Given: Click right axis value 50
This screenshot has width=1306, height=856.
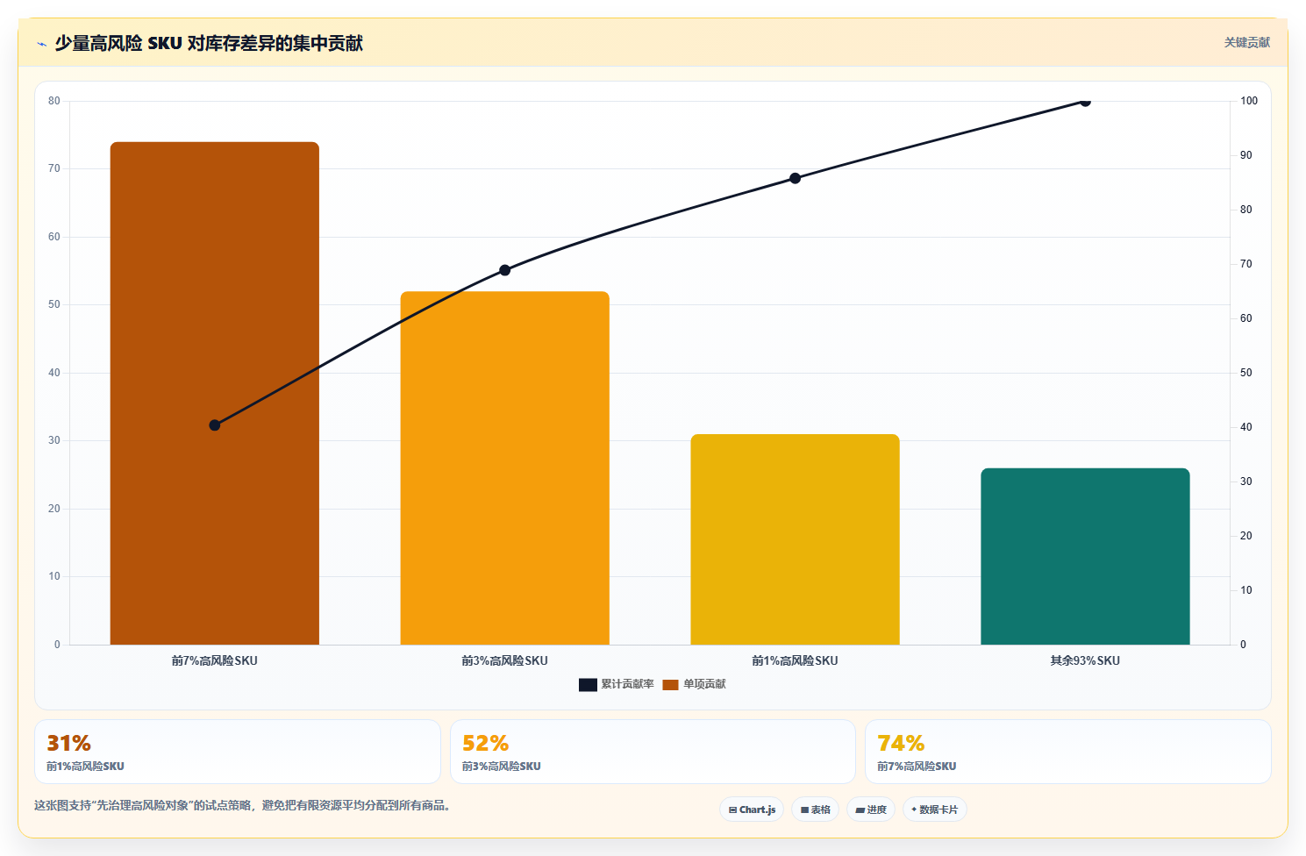Looking at the screenshot, I should click(x=1246, y=373).
